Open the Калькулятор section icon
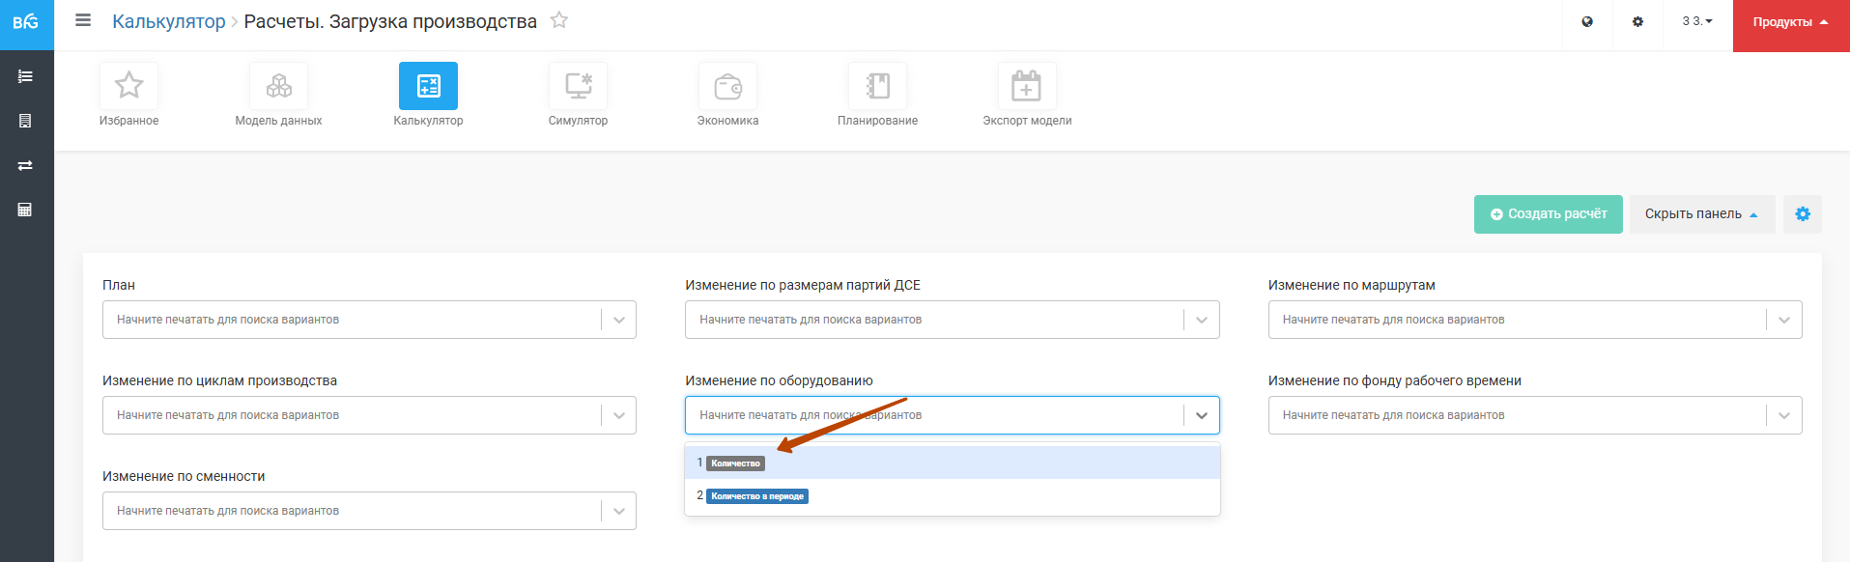Screen dimensions: 1850x562 tap(428, 86)
